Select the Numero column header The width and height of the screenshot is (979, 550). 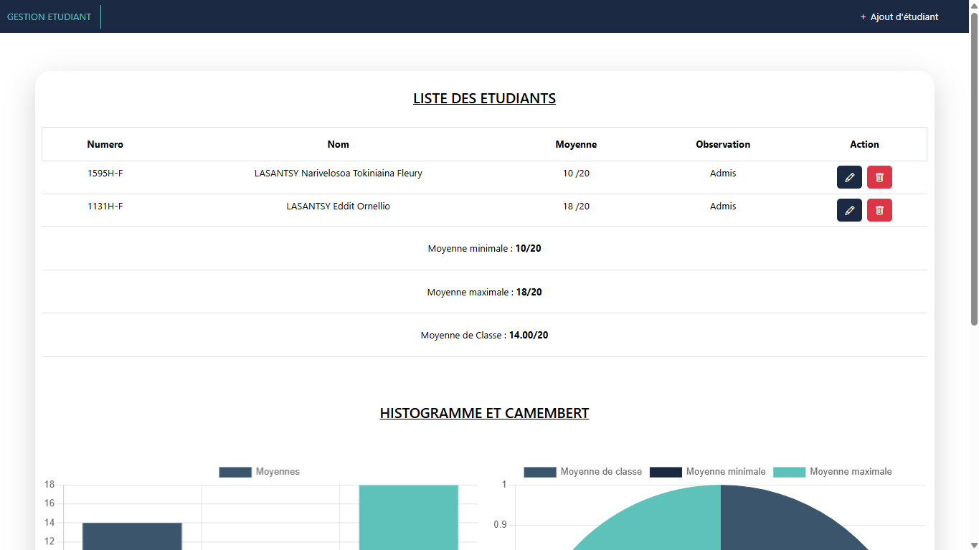105,144
